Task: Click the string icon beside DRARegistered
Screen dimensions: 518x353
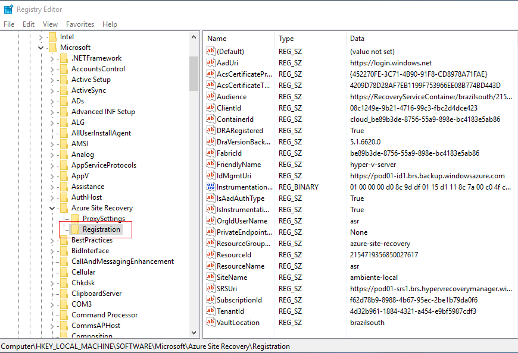Action: point(210,130)
